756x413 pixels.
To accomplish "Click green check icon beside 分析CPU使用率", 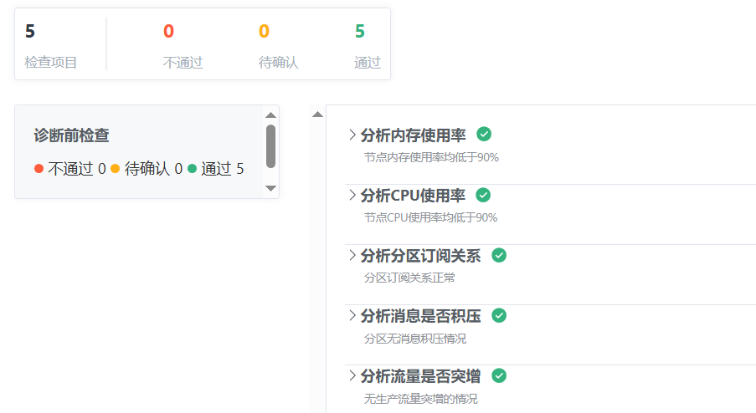I will (x=483, y=195).
